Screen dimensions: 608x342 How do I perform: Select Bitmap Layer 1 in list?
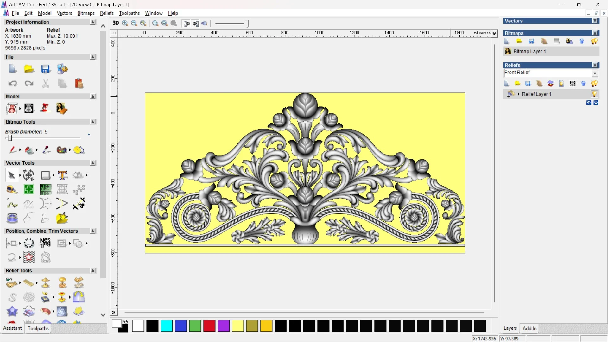[x=529, y=51]
